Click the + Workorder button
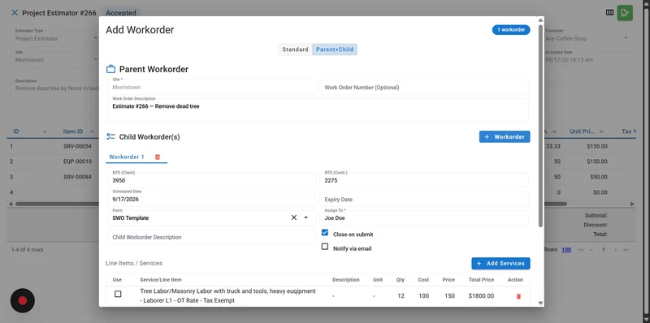The width and height of the screenshot is (650, 323). (x=505, y=136)
